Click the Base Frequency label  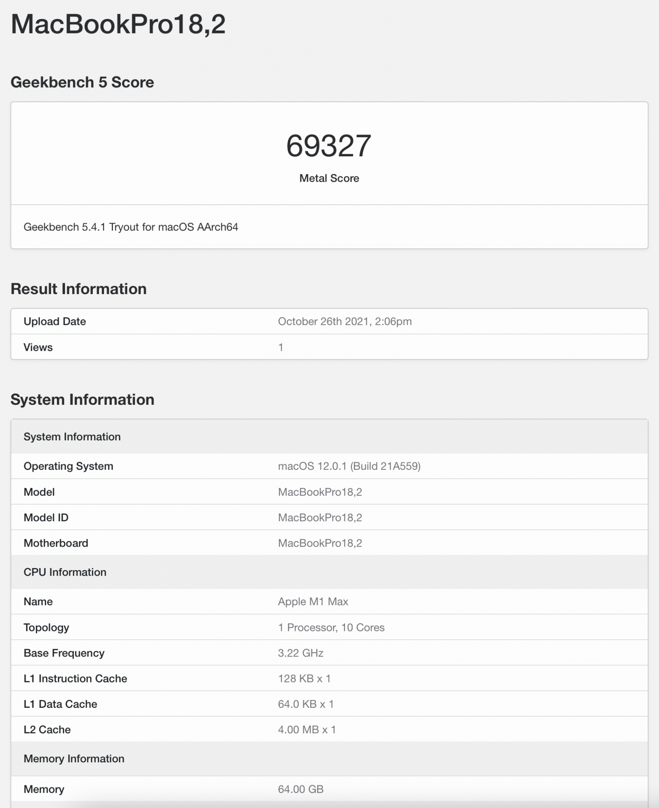coord(64,653)
